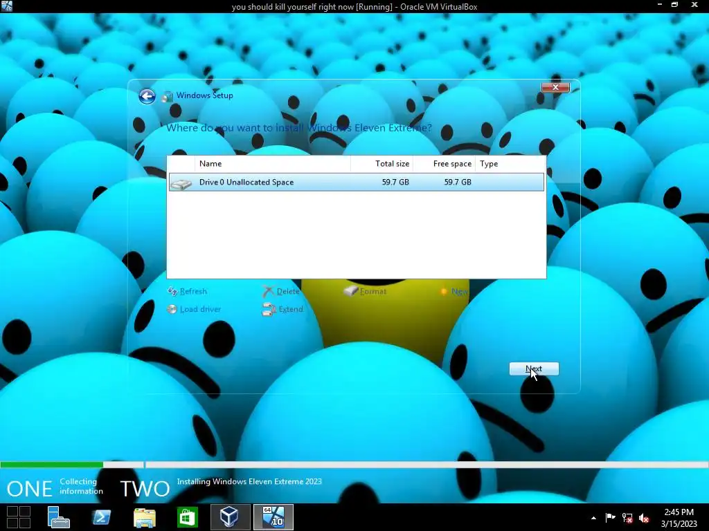
Task: Click the Load driver disc icon
Action: (x=172, y=309)
